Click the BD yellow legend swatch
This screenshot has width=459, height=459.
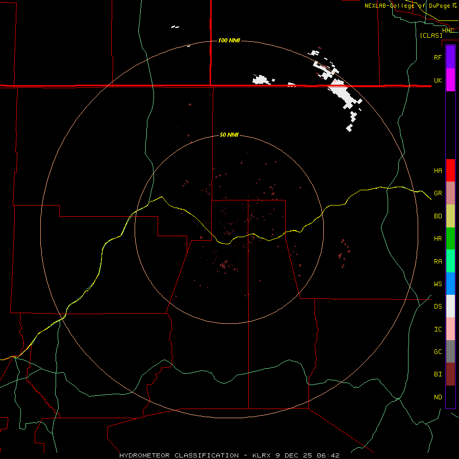tap(450, 216)
